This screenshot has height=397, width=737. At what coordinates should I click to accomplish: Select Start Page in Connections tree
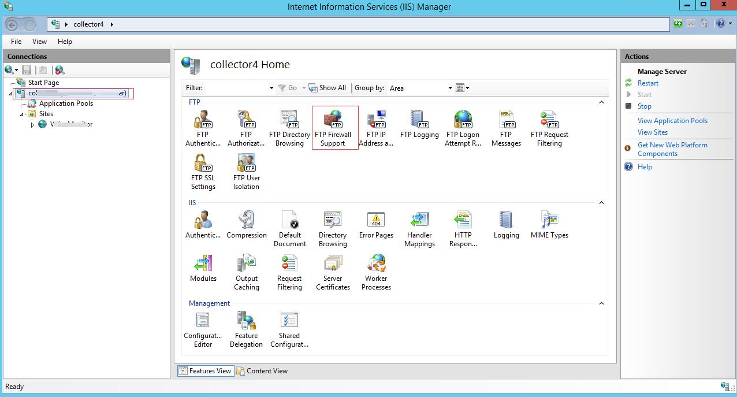click(x=43, y=83)
